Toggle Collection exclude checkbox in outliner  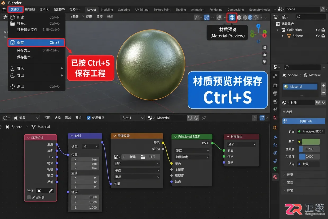323,30
